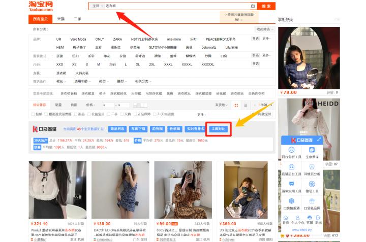Open 个人中心 in floating panel
The image size is (366, 242).
[297, 220]
